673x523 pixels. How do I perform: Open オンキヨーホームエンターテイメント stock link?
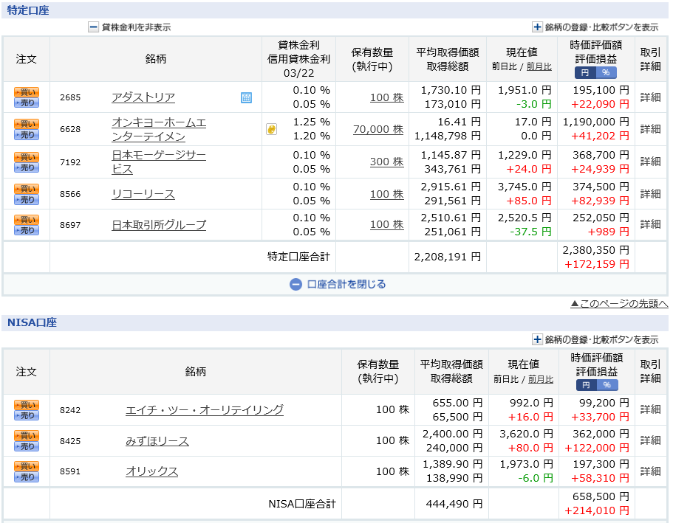159,130
